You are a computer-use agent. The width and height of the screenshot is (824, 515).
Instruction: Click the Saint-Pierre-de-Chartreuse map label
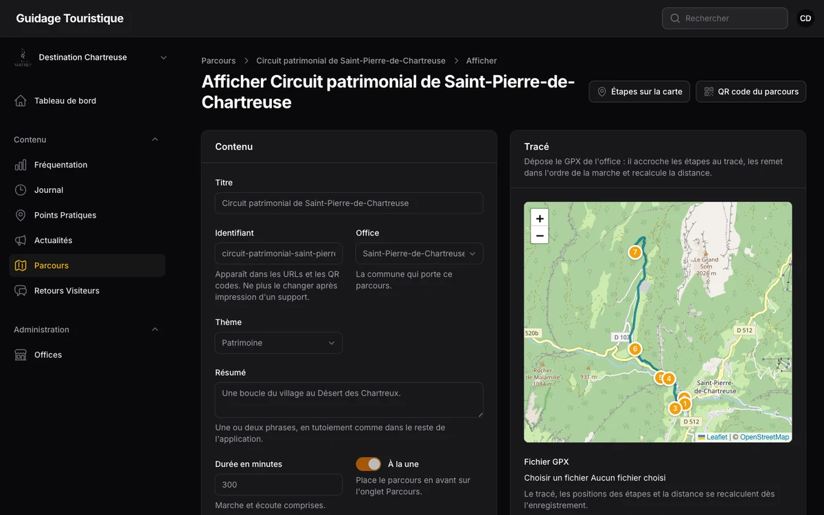pos(716,387)
